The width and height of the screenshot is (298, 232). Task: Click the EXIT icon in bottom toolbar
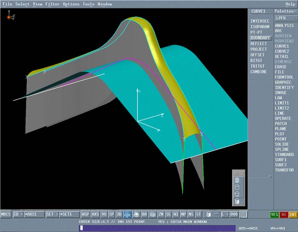pos(127,215)
